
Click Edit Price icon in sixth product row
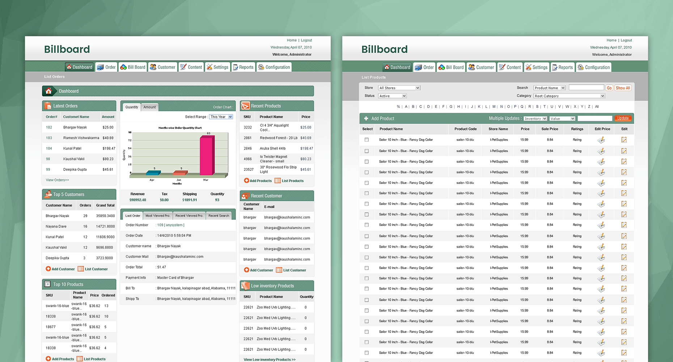(601, 193)
